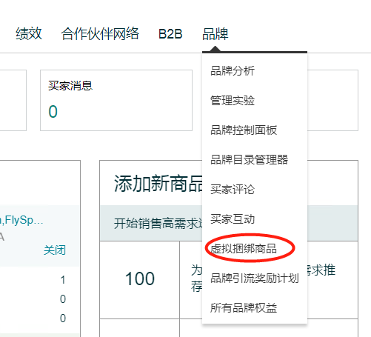The width and height of the screenshot is (371, 337).
Task: Click the 关闭 link in the left panel
Action: coord(55,250)
